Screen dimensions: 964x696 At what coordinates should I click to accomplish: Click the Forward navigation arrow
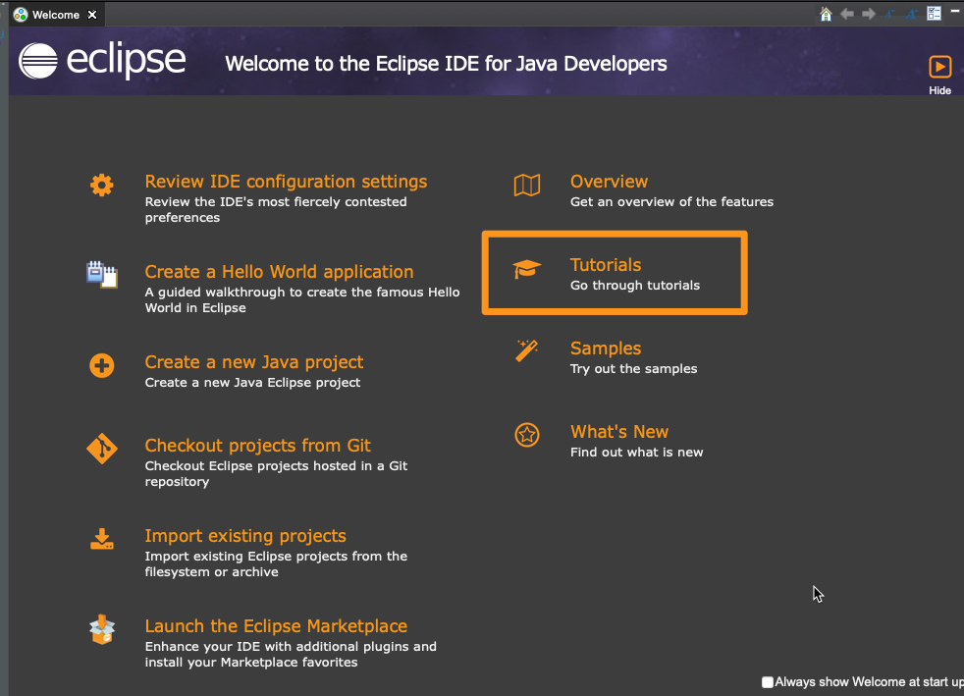869,14
